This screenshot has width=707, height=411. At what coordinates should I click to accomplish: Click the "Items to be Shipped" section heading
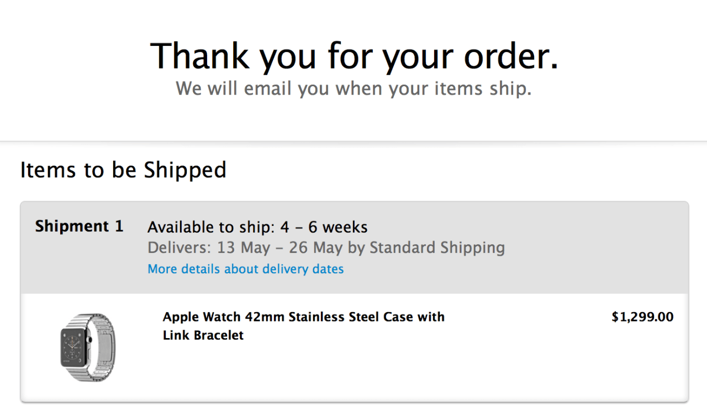[x=123, y=170]
